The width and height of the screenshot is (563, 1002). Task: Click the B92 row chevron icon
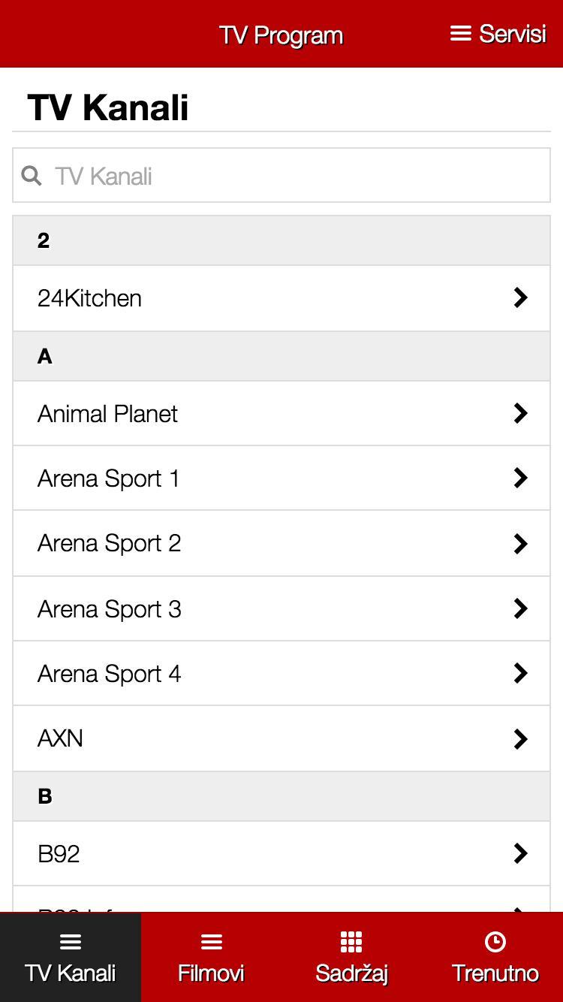tap(520, 853)
